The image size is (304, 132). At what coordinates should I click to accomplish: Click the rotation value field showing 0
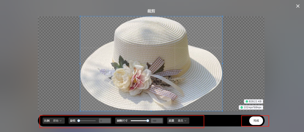(105, 120)
